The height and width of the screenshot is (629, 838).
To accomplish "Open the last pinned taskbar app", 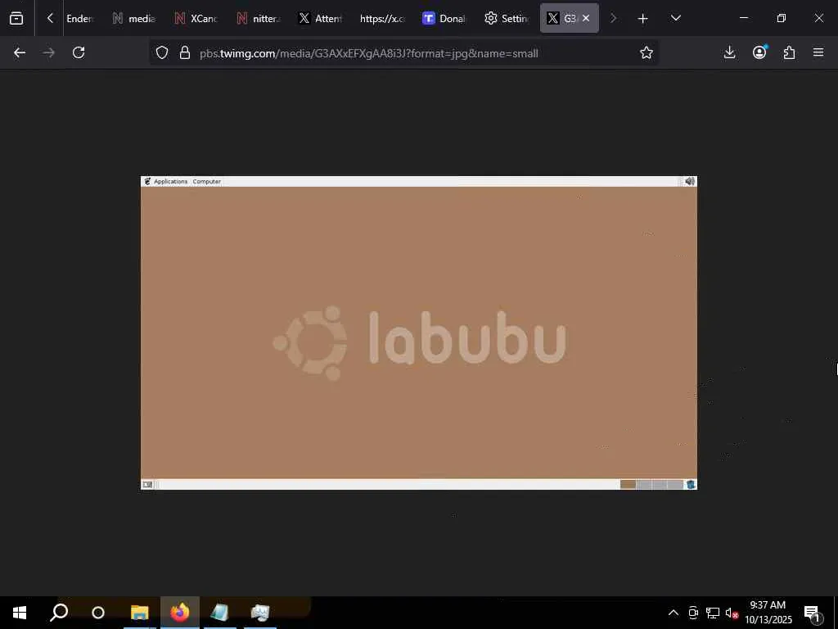I will pyautogui.click(x=259, y=613).
